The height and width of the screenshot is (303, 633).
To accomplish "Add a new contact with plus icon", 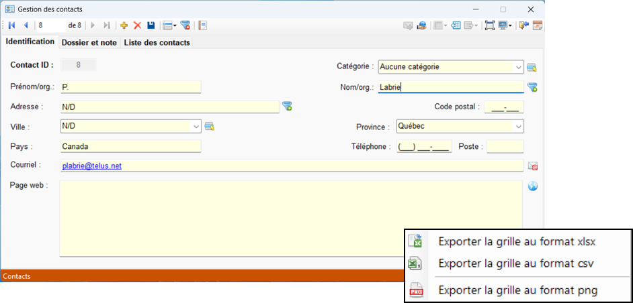I will [x=124, y=25].
